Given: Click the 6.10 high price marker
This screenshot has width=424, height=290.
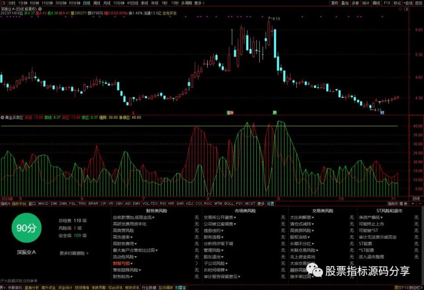Looking at the screenshot, I should coord(276,19).
